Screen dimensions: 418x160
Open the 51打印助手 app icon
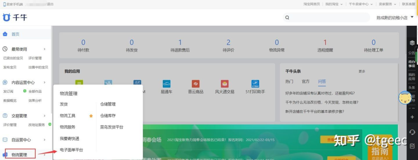click(255, 84)
